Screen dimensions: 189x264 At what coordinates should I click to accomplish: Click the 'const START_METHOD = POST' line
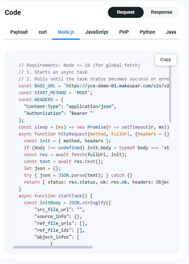pos(56,93)
